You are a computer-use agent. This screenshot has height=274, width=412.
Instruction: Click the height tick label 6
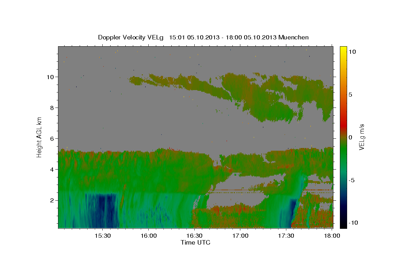click(x=52, y=139)
